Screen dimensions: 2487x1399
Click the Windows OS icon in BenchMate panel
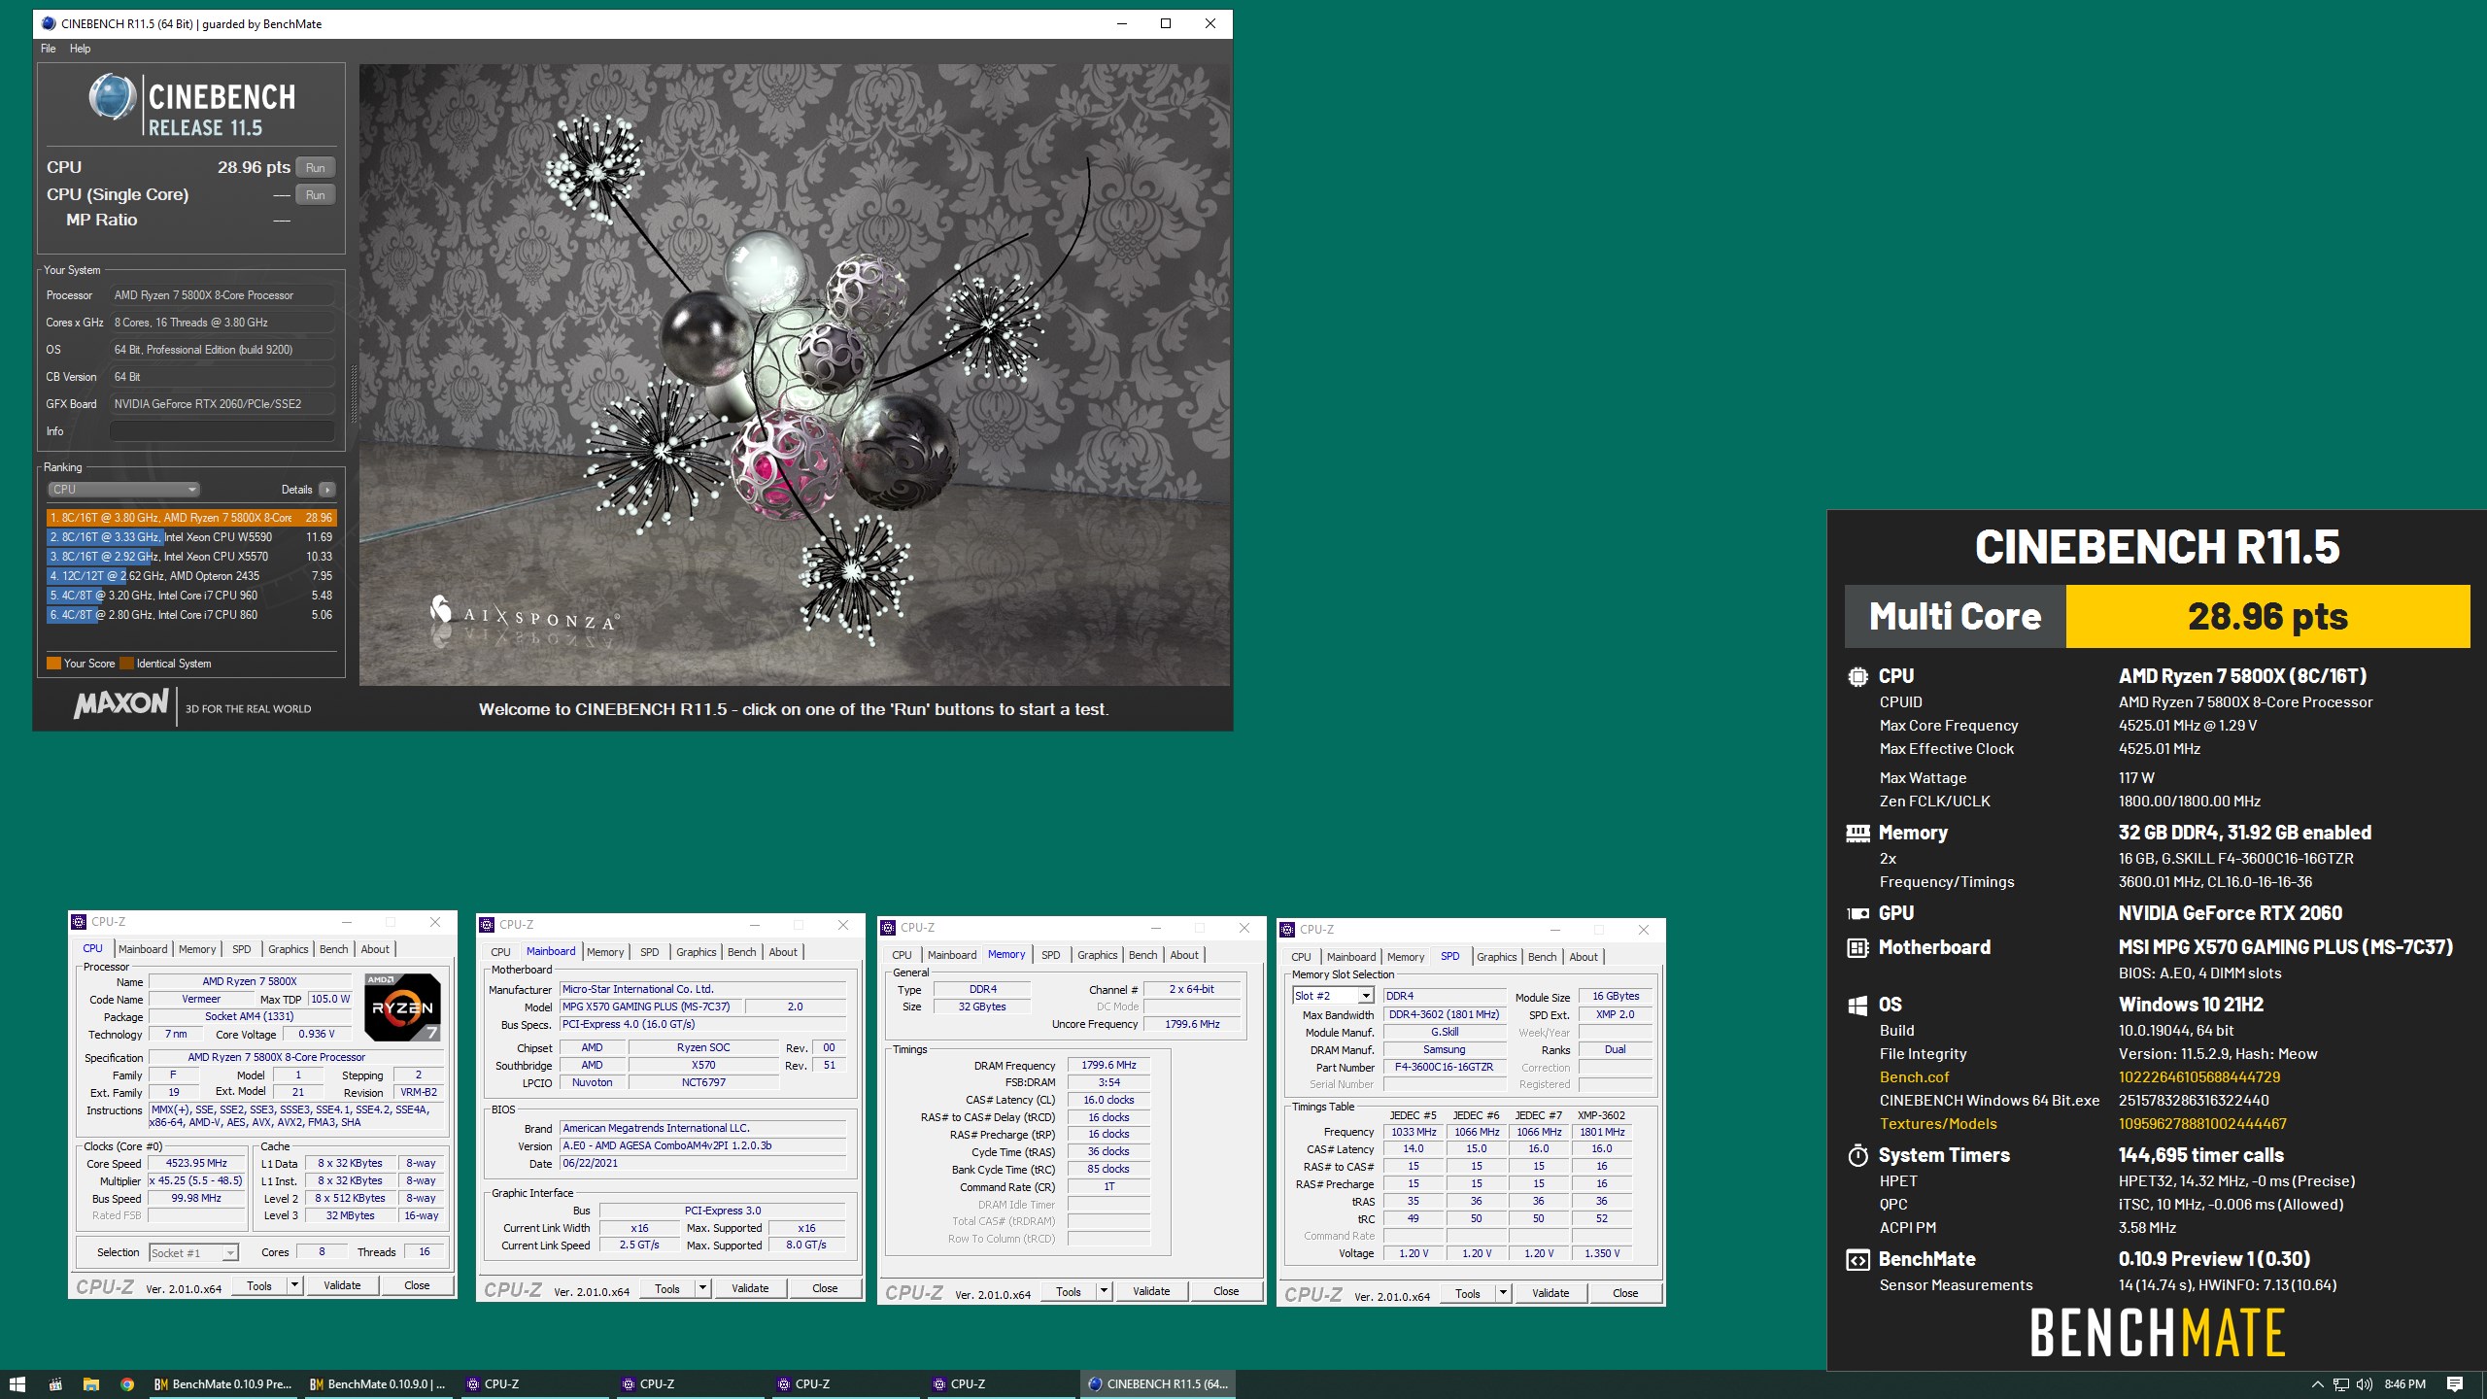pyautogui.click(x=1857, y=1006)
